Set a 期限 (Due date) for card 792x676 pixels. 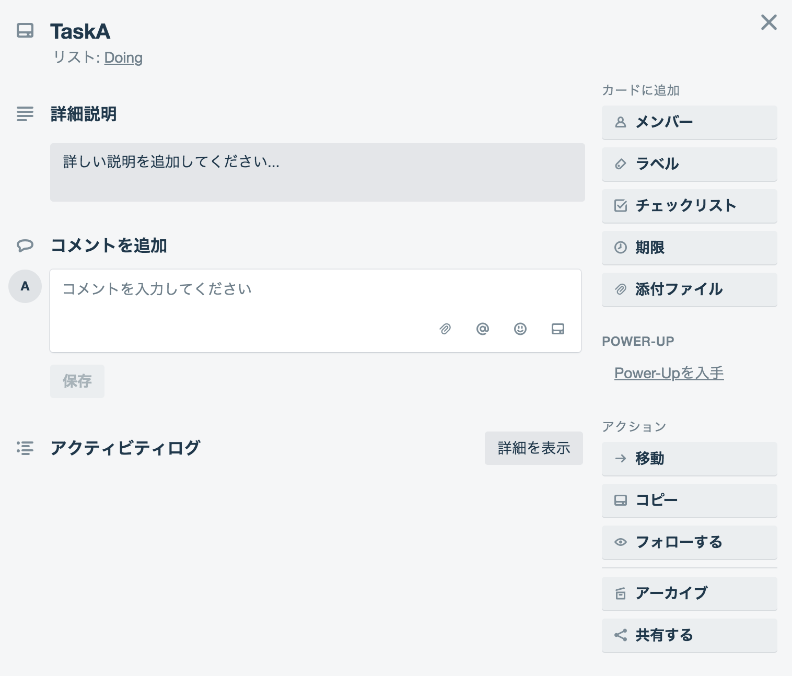pos(689,248)
